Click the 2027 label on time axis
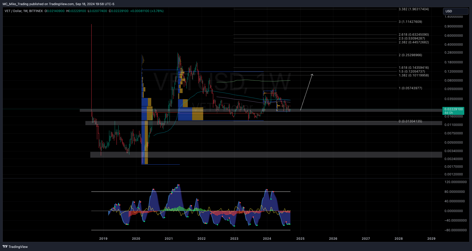Viewport: 472px width, 251px height. (366, 239)
